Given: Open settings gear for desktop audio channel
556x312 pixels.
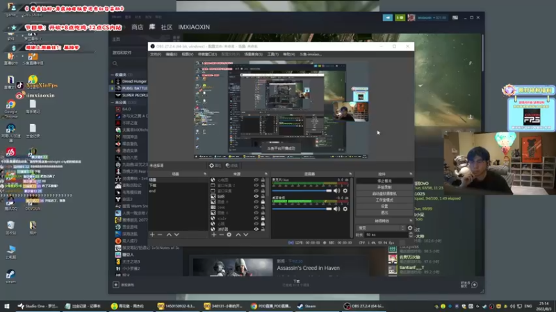Looking at the screenshot, I should coord(345,209).
